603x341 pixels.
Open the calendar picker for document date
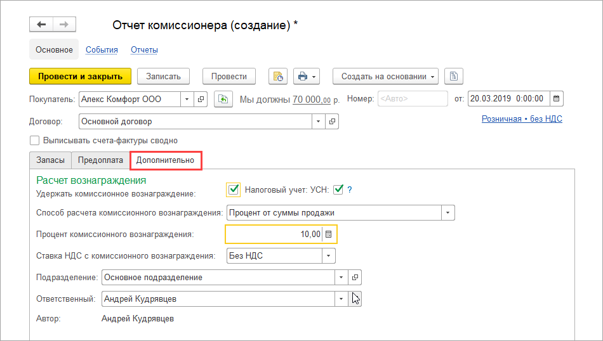[556, 99]
